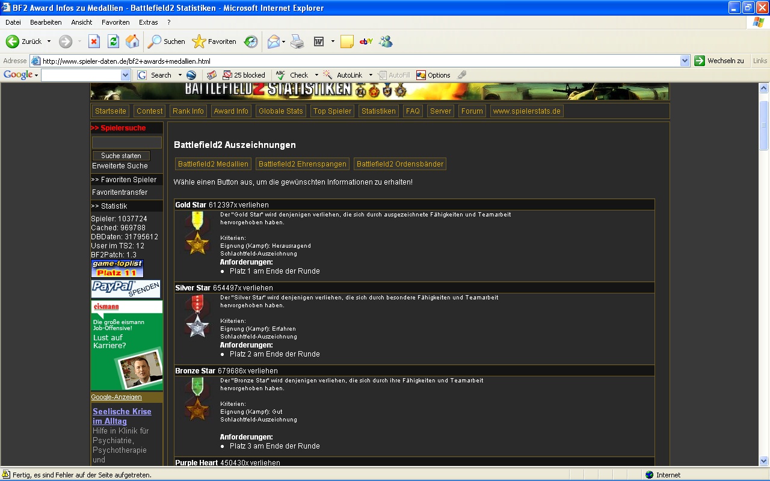
Task: Click the Word edit icon in toolbar
Action: 319,41
